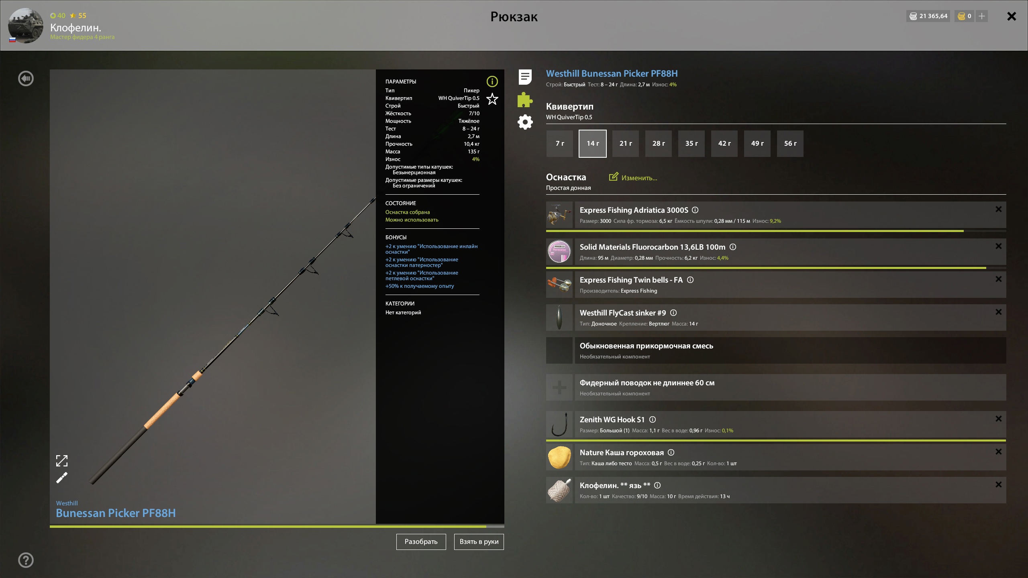The height and width of the screenshot is (578, 1028).
Task: Click the edit icon next to Изменить
Action: click(x=613, y=177)
